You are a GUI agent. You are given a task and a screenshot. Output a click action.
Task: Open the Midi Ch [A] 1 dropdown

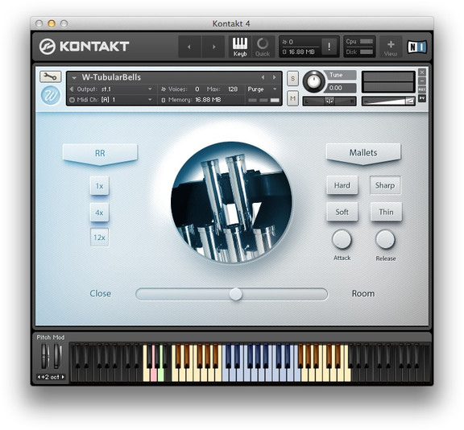pyautogui.click(x=150, y=100)
